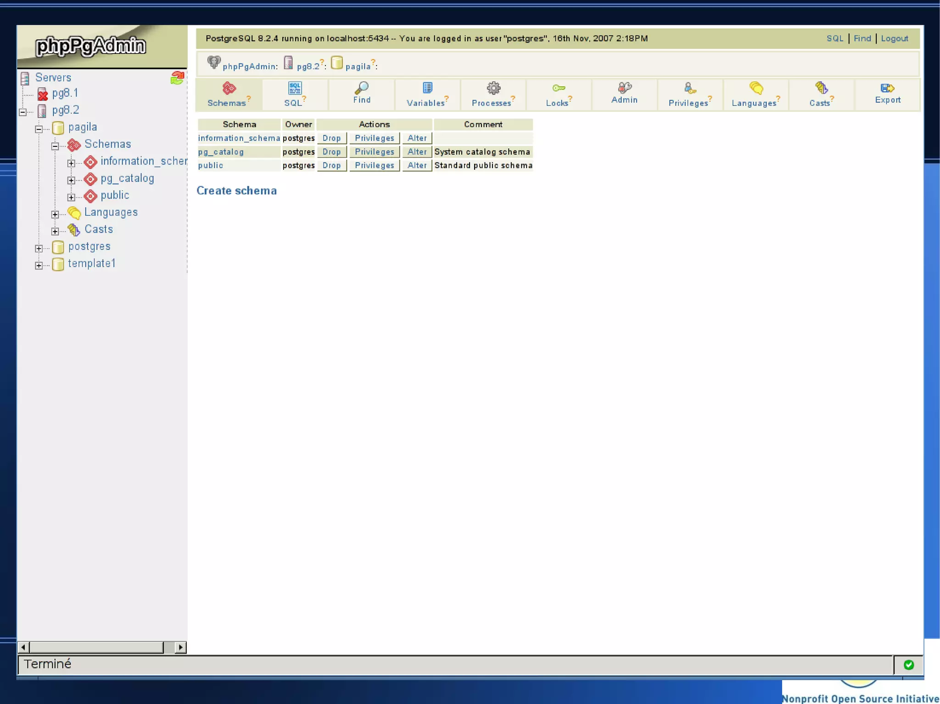
Task: Click the Casts icon in top toolbar
Action: [821, 88]
